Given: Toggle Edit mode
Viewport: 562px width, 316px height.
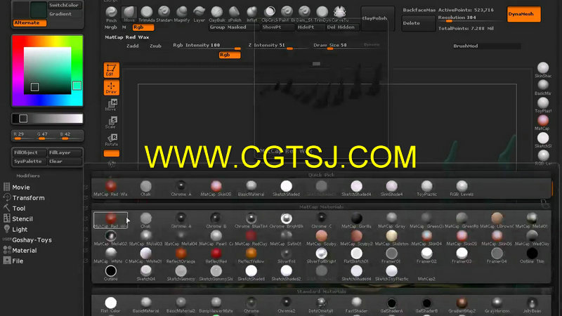Looking at the screenshot, I should coord(111,70).
